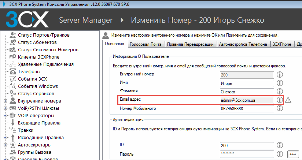This screenshot has height=160, width=302.
Task: Select Входящие Правила in tree
Action: (39, 123)
